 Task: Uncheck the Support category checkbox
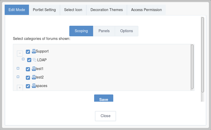coord(28,52)
